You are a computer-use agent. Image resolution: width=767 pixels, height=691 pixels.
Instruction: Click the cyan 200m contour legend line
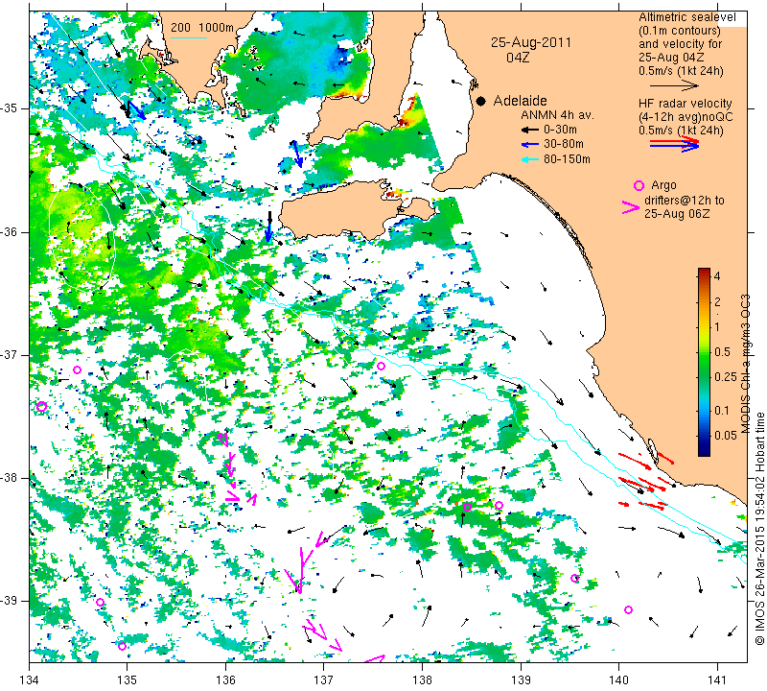pyautogui.click(x=188, y=37)
